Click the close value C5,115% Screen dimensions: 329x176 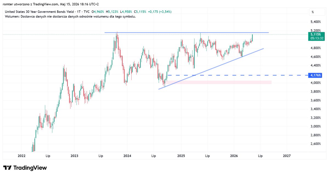tap(140, 12)
